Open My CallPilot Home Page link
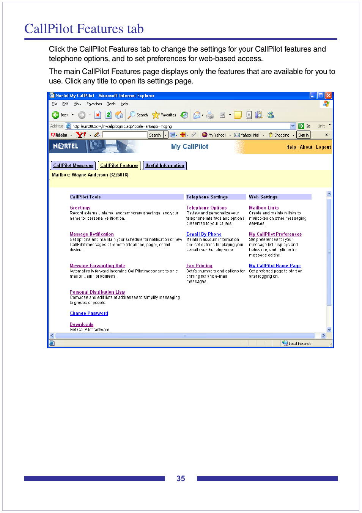This screenshot has height=513, width=362. pos(275,266)
